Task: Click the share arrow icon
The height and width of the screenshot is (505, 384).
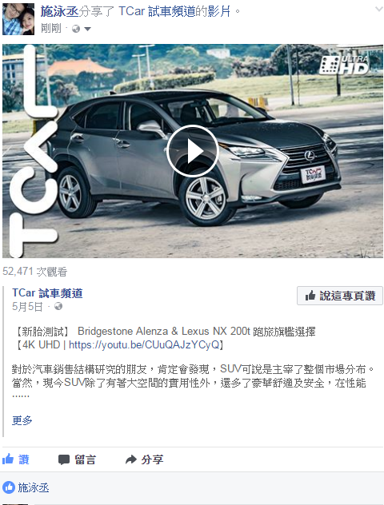Action: tap(131, 459)
